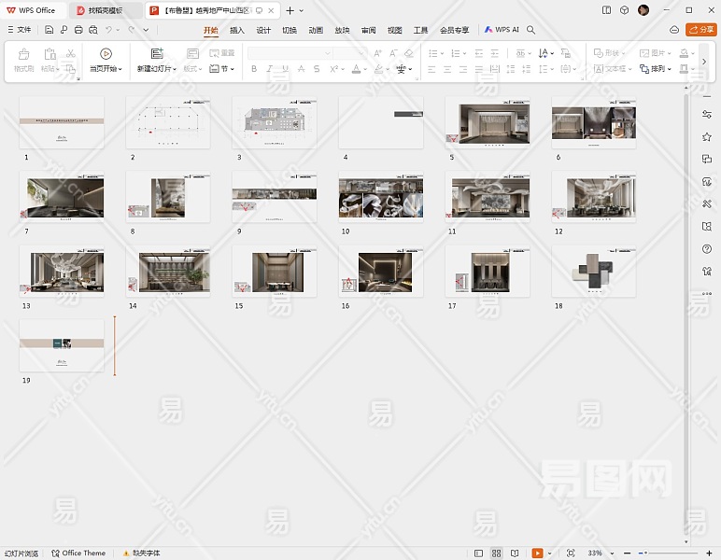Click the print icon in quick access toolbar

[x=78, y=30]
